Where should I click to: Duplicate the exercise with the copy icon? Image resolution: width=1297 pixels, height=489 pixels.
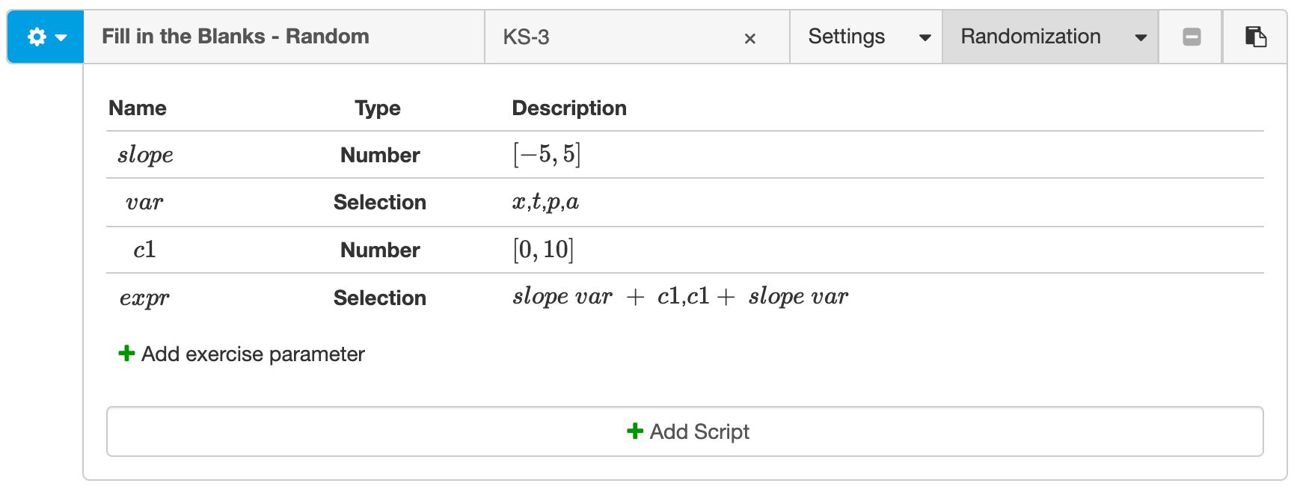(x=1257, y=36)
